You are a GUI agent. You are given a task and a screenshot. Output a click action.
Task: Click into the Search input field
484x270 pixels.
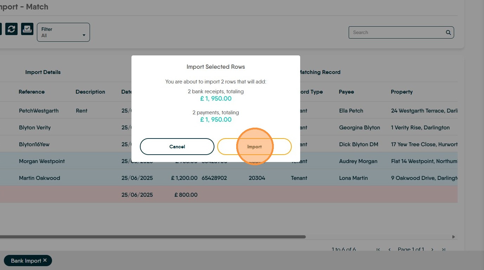[x=397, y=33]
